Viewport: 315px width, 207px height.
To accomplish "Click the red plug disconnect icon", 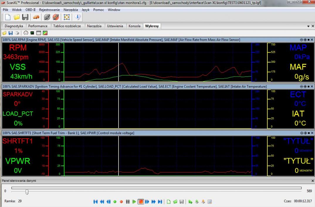I will coord(56,18).
